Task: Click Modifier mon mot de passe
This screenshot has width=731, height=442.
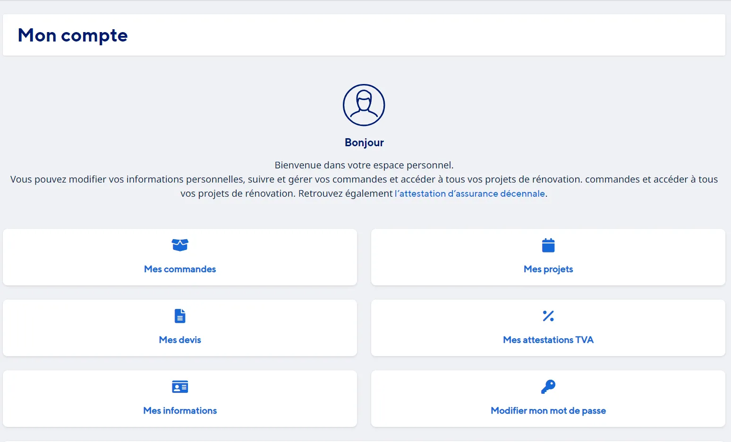Action: [x=548, y=410]
